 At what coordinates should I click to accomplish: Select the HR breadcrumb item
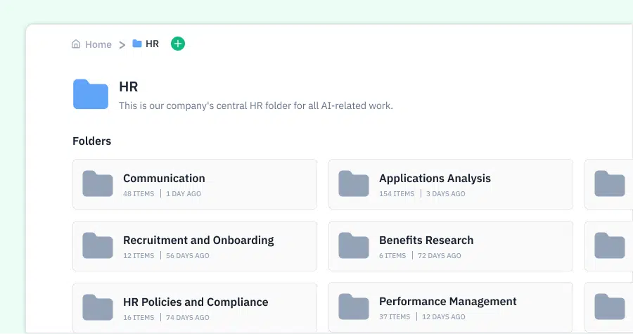(x=152, y=44)
